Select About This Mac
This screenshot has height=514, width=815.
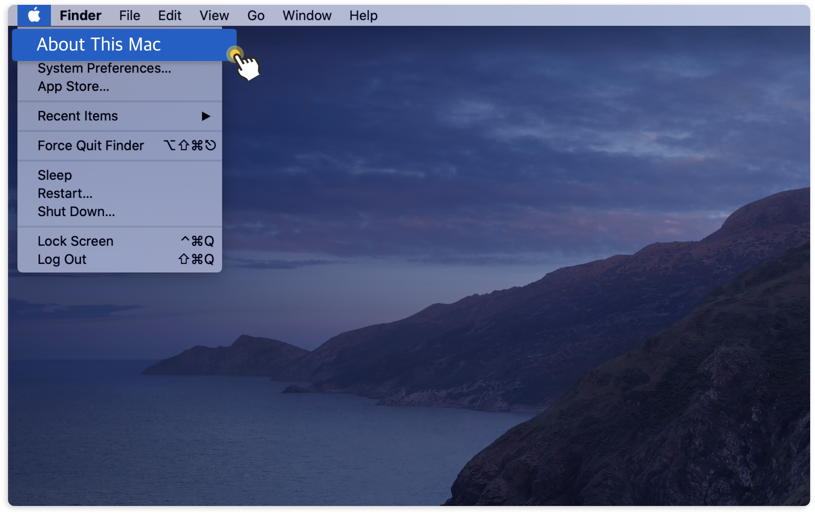tap(124, 45)
